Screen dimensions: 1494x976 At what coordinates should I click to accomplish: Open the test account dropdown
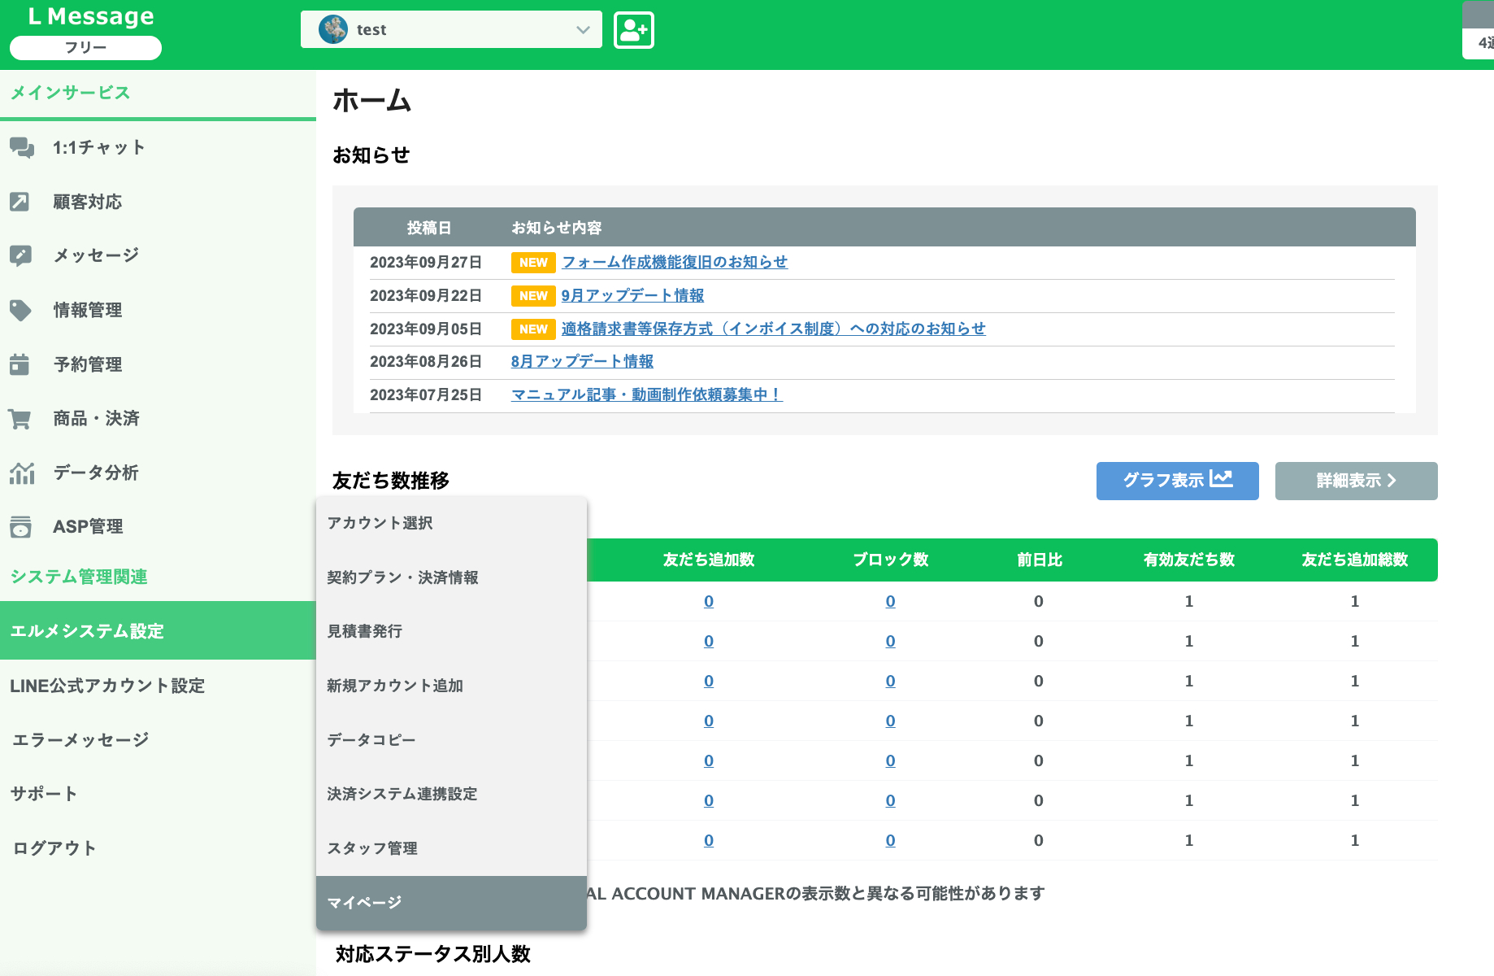[451, 30]
